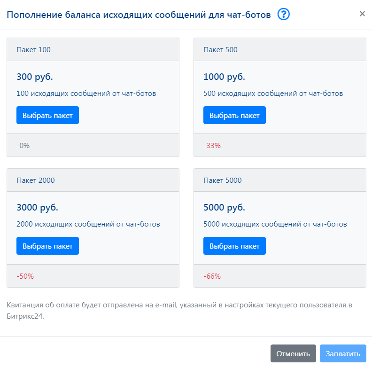Viewport: 372px width, 368px height.
Task: Choose the Пакет 500 package button
Action: (x=234, y=115)
